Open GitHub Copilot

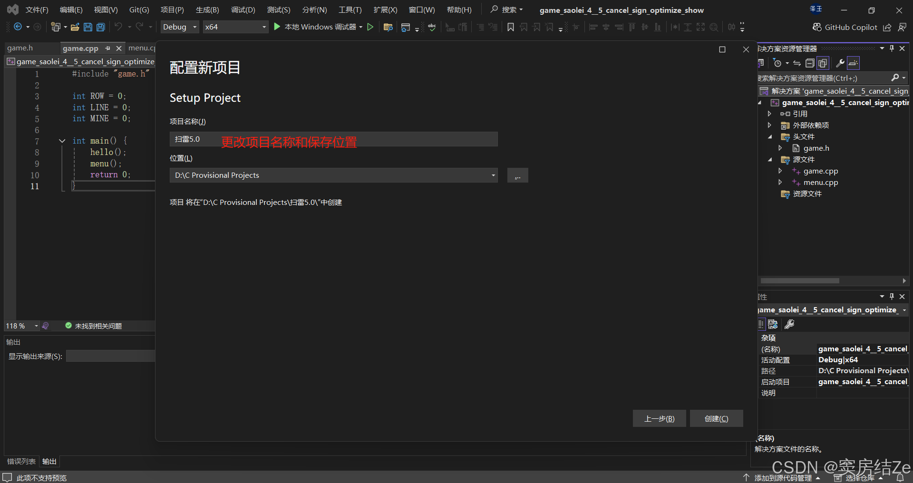pos(849,27)
